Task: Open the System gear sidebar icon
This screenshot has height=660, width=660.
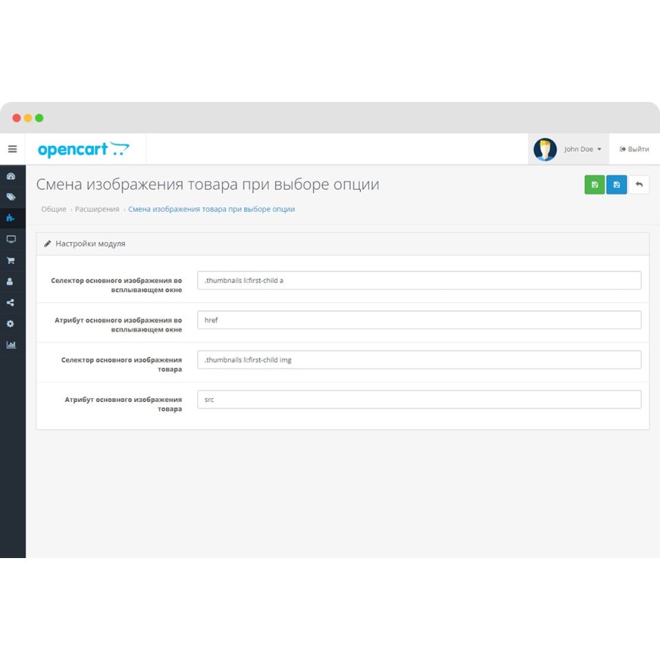Action: [10, 323]
